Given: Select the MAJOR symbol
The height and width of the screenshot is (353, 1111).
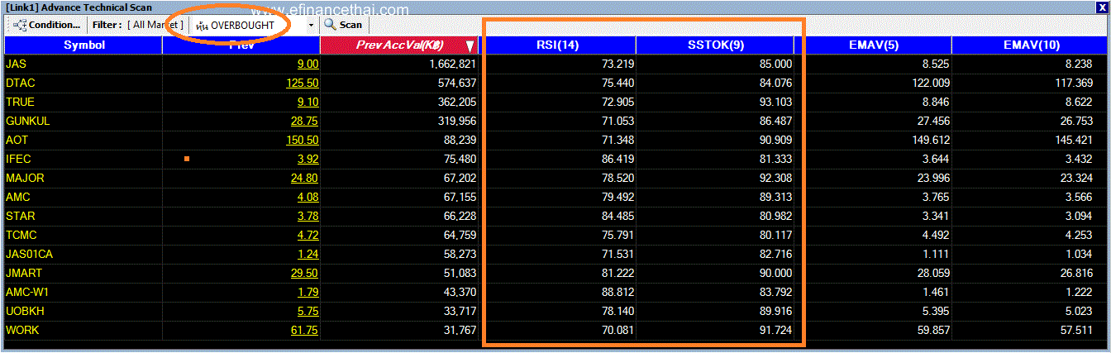Looking at the screenshot, I should [x=25, y=178].
